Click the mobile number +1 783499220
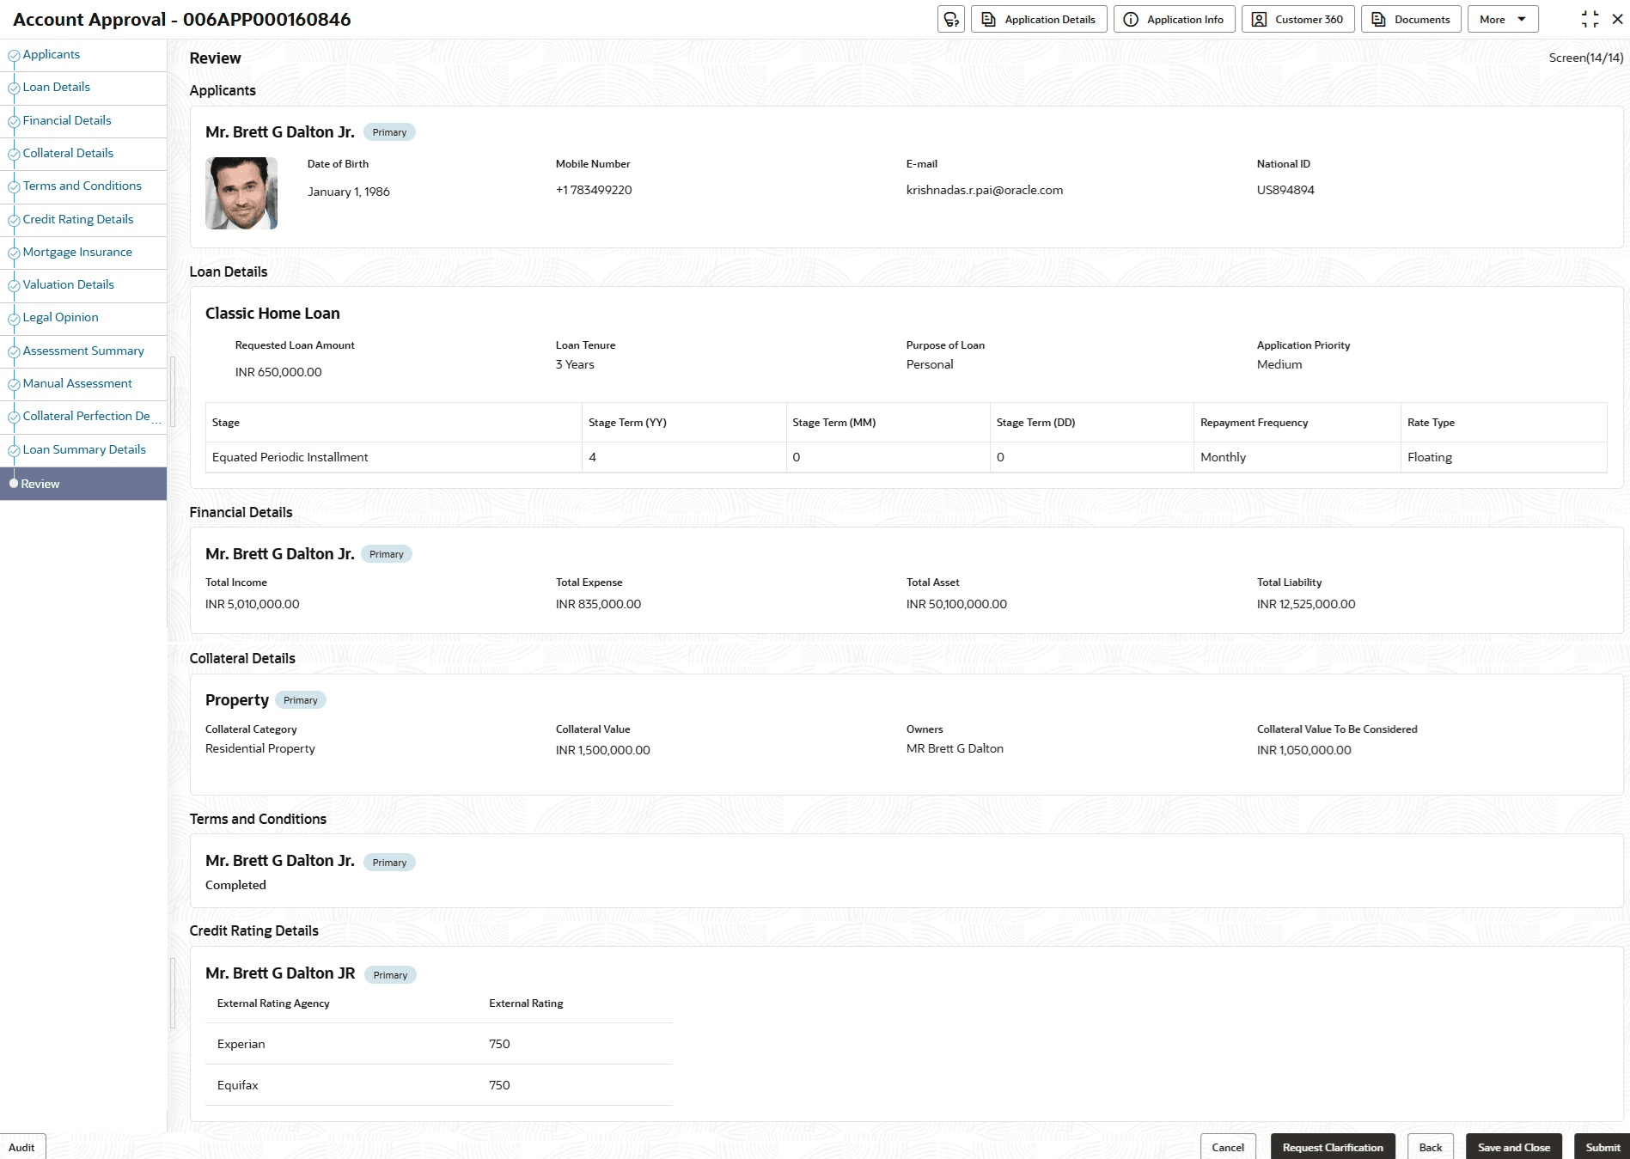Image resolution: width=1630 pixels, height=1159 pixels. [x=594, y=190]
